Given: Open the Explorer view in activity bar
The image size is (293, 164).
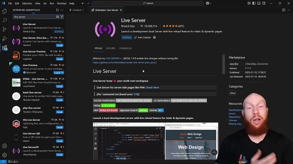Looking at the screenshot, I should pos(5,11).
